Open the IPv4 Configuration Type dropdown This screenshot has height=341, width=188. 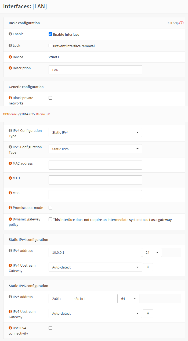[x=95, y=132]
